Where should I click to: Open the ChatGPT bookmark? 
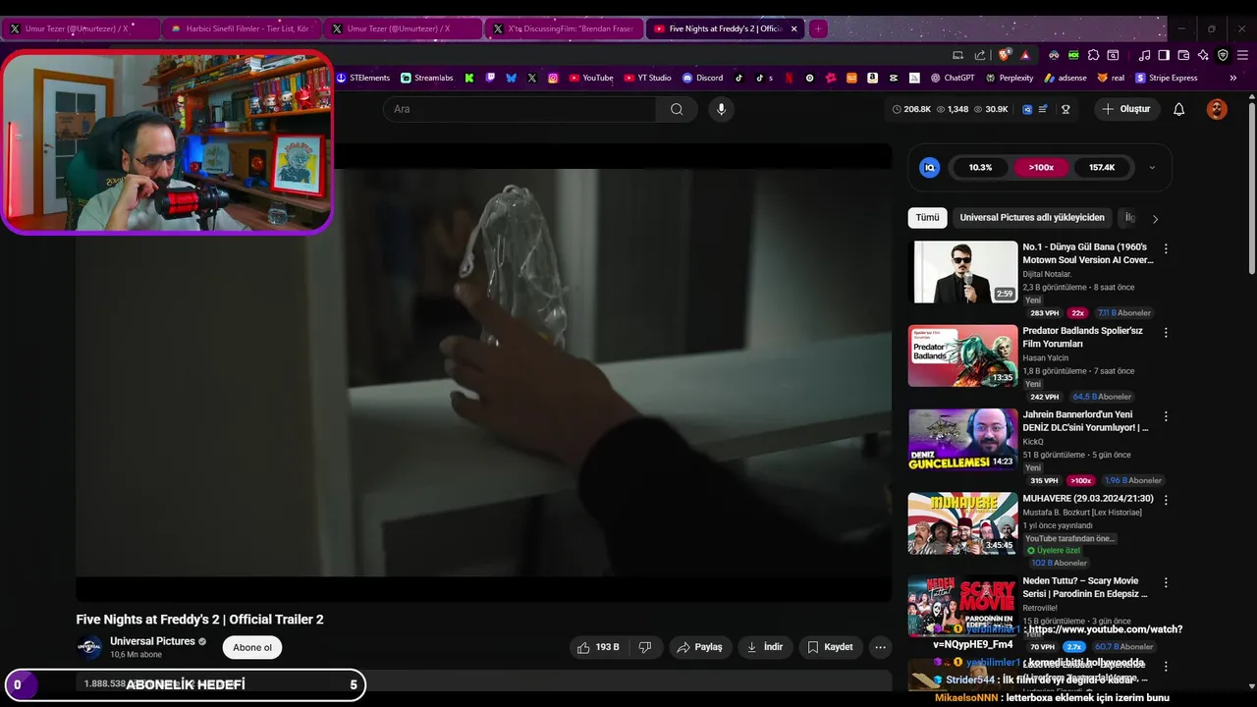[952, 78]
